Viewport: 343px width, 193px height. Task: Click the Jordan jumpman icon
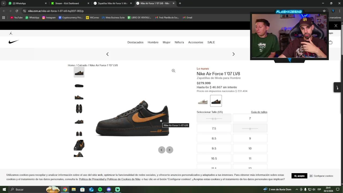click(11, 33)
